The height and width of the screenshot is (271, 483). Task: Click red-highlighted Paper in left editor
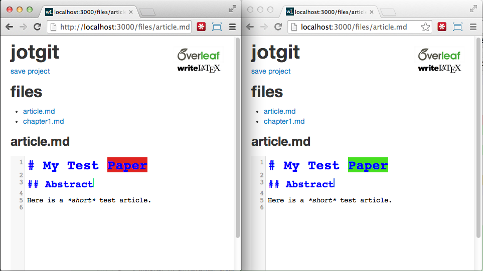[x=127, y=165]
